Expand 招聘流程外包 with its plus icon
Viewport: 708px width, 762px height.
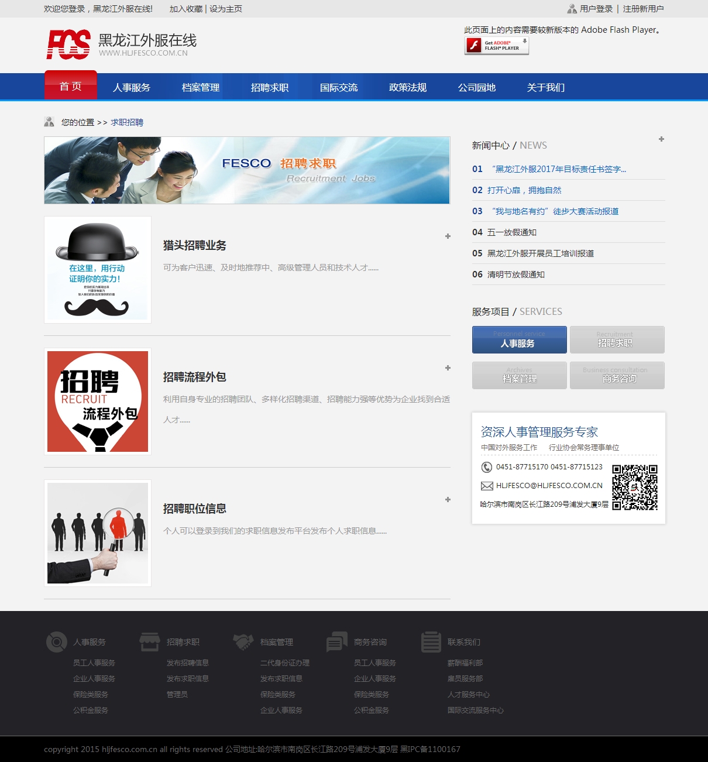click(448, 368)
